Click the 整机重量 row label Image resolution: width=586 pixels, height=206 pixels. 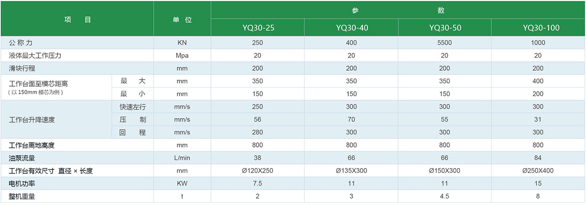pos(22,197)
